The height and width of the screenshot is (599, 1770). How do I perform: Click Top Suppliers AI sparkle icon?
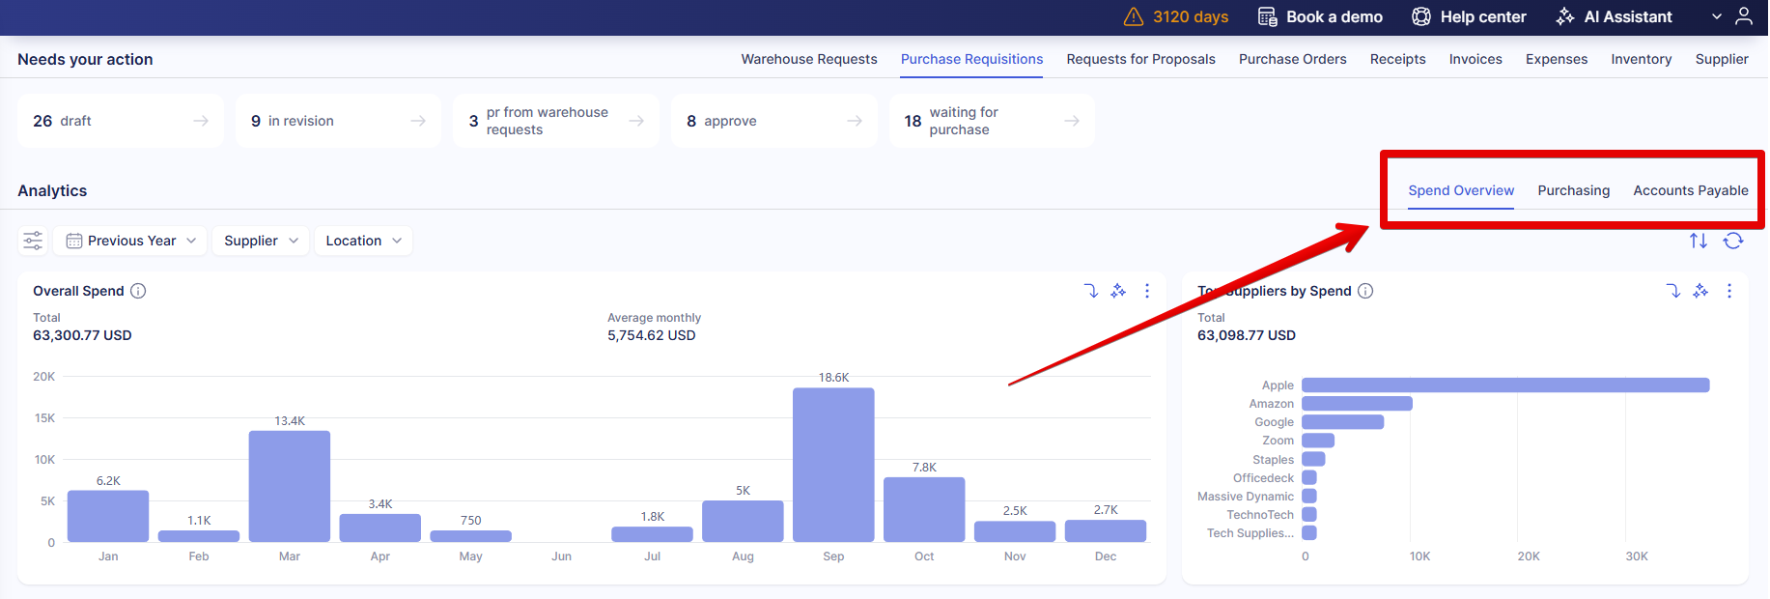[x=1700, y=291]
